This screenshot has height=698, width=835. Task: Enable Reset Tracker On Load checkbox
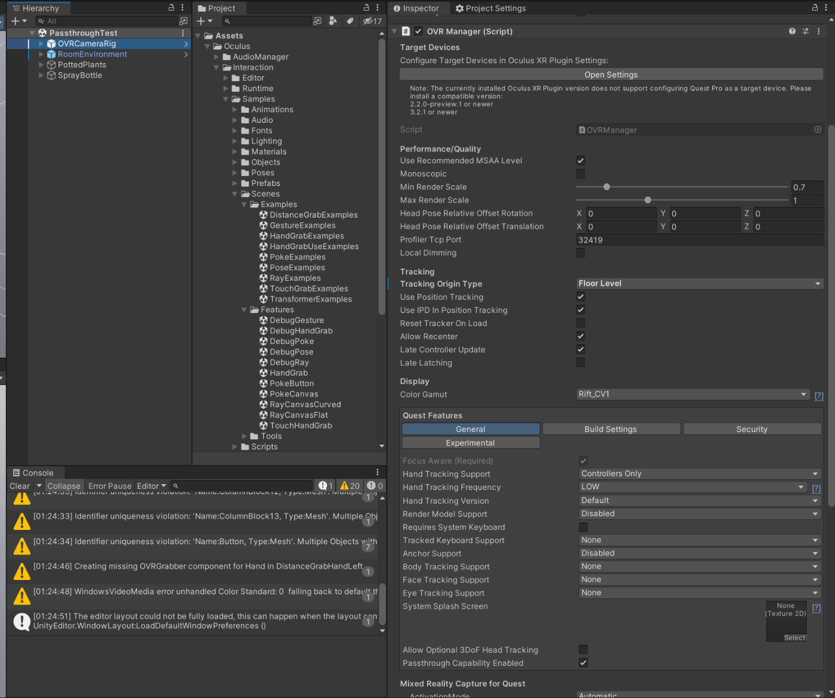click(580, 323)
